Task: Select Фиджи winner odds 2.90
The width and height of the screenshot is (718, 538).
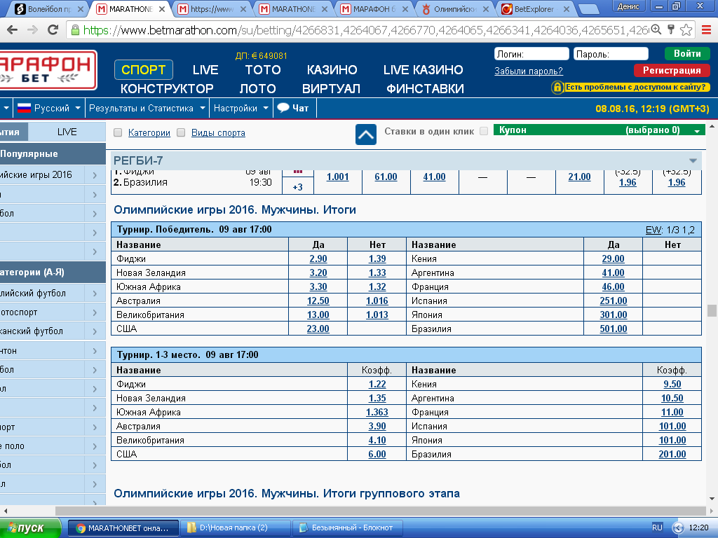Action: point(318,258)
